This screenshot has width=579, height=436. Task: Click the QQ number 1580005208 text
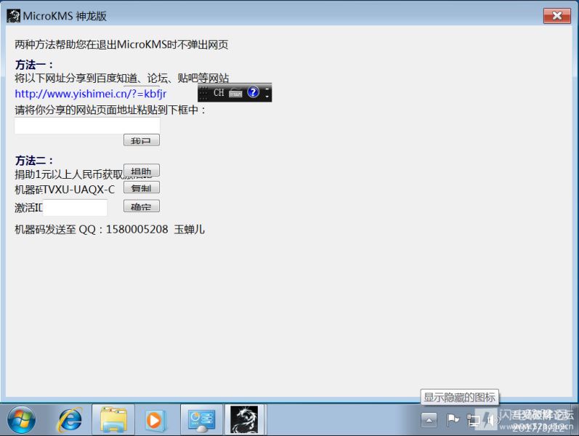(137, 230)
